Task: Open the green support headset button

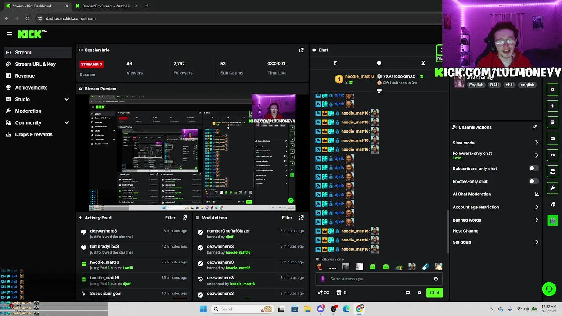Action: 549,289
